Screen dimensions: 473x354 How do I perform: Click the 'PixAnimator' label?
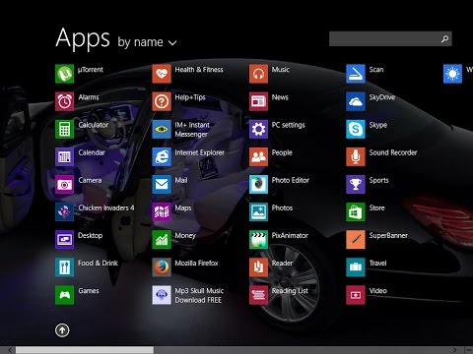coord(290,235)
